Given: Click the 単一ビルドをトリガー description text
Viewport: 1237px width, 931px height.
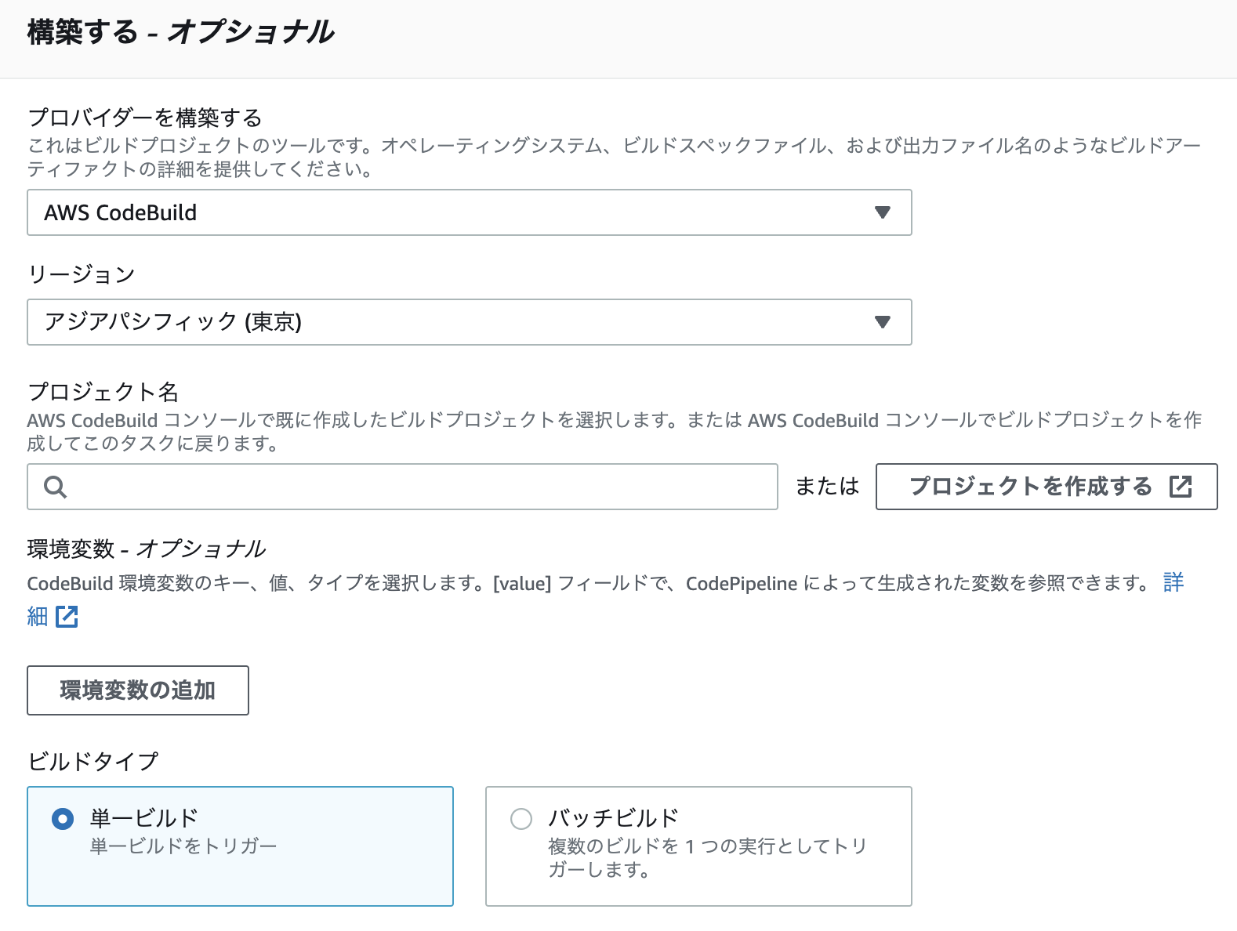Looking at the screenshot, I should pyautogui.click(x=183, y=846).
